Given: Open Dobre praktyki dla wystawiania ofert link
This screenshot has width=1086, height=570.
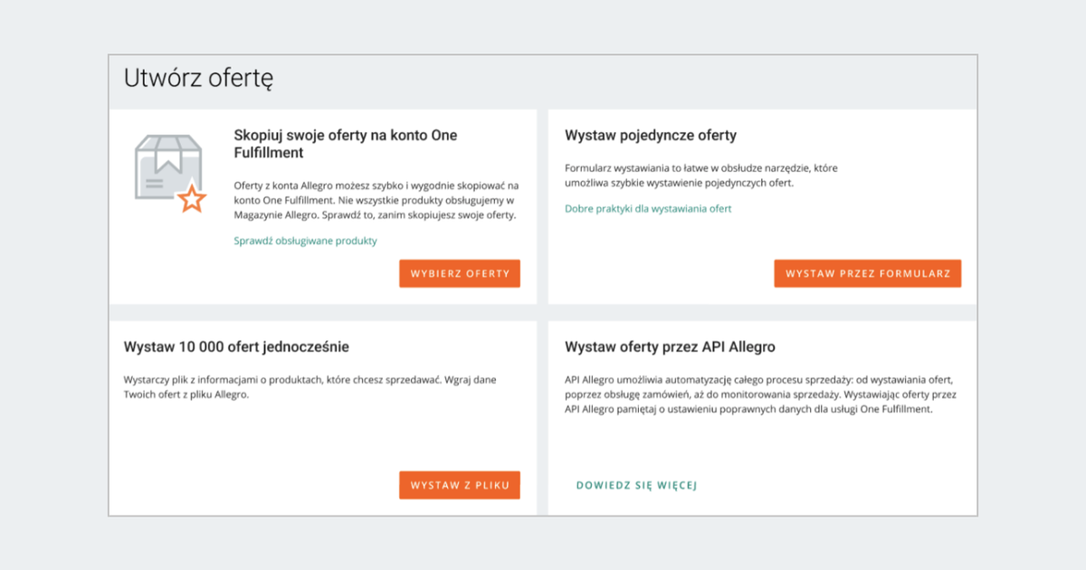Looking at the screenshot, I should tap(648, 209).
